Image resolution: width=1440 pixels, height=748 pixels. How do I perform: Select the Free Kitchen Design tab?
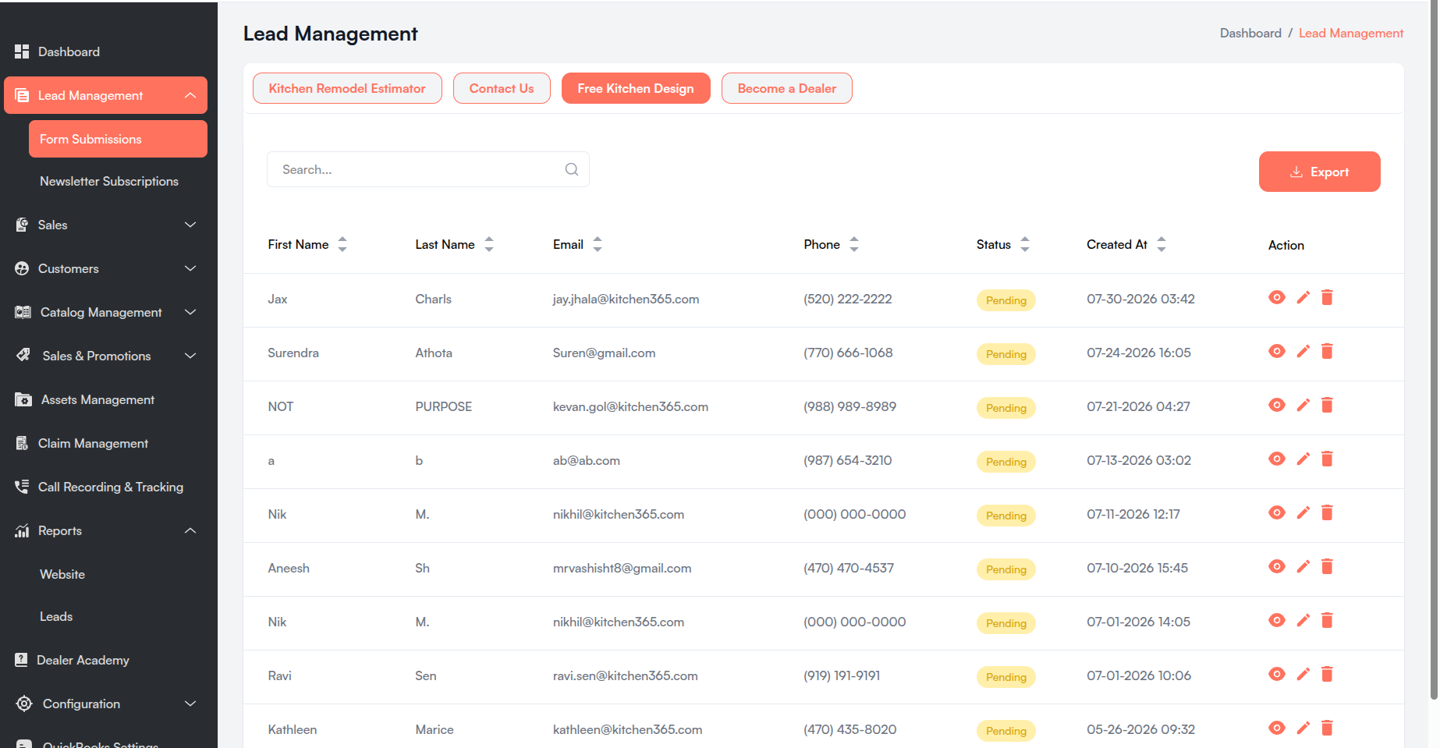[636, 88]
